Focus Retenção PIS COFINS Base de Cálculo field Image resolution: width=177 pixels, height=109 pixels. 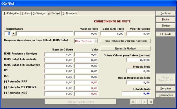[x=59, y=88]
